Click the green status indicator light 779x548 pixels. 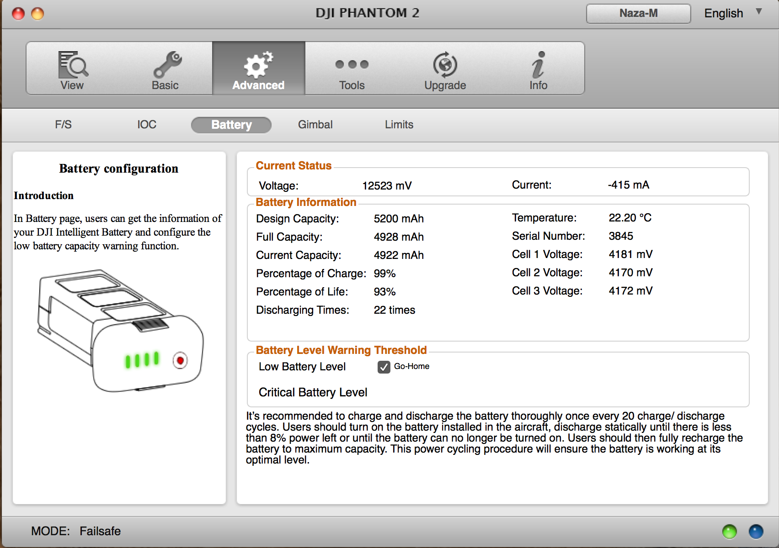click(x=730, y=532)
